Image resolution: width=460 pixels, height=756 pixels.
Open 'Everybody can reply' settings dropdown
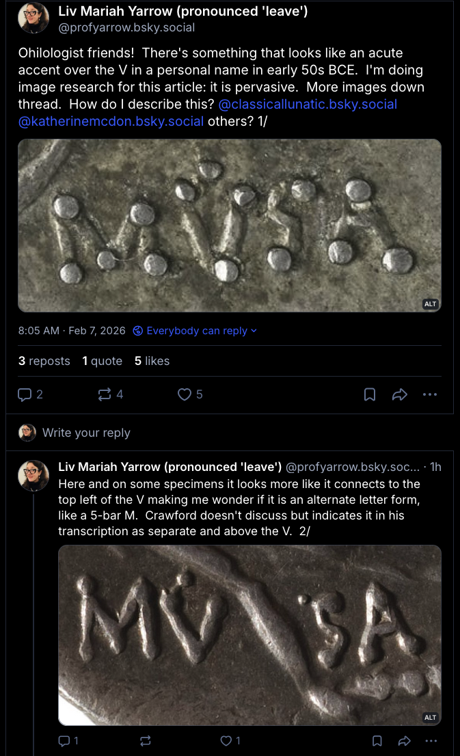click(x=195, y=331)
